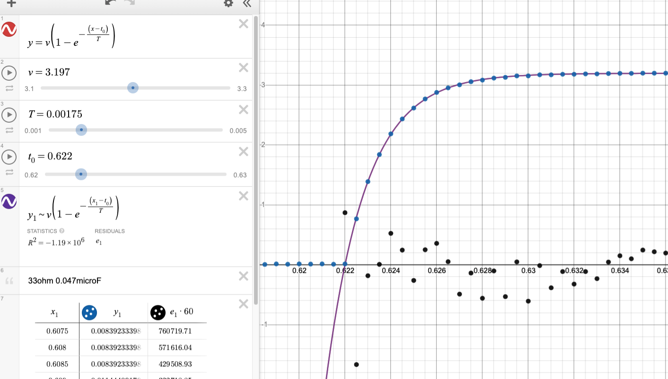This screenshot has width=668, height=379.
Task: Toggle the blue y1 column points style
Action: (89, 312)
